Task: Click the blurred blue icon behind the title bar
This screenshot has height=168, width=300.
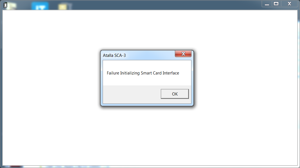Action: [40, 6]
